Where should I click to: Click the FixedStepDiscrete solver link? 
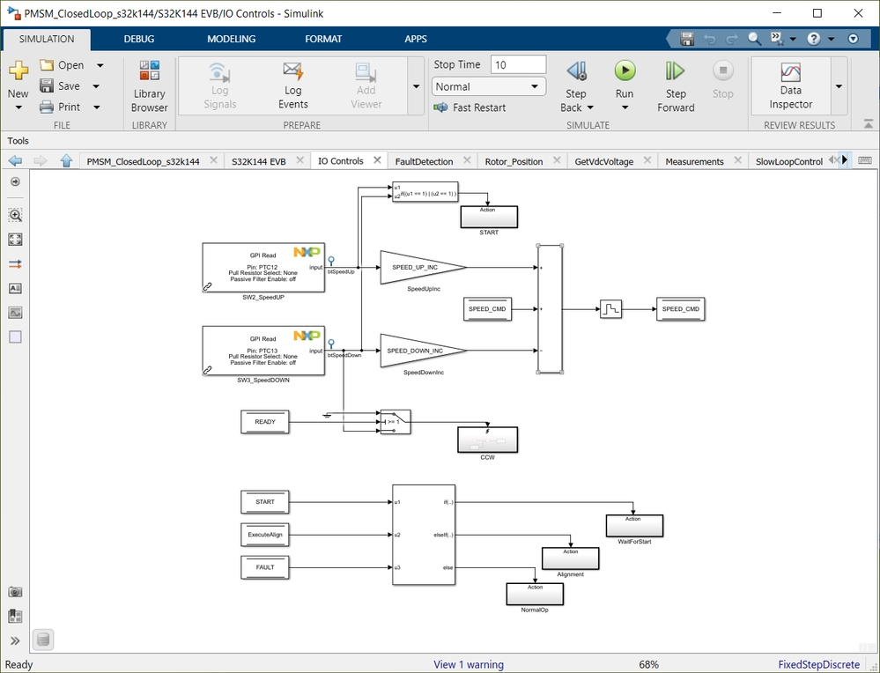[x=819, y=664]
